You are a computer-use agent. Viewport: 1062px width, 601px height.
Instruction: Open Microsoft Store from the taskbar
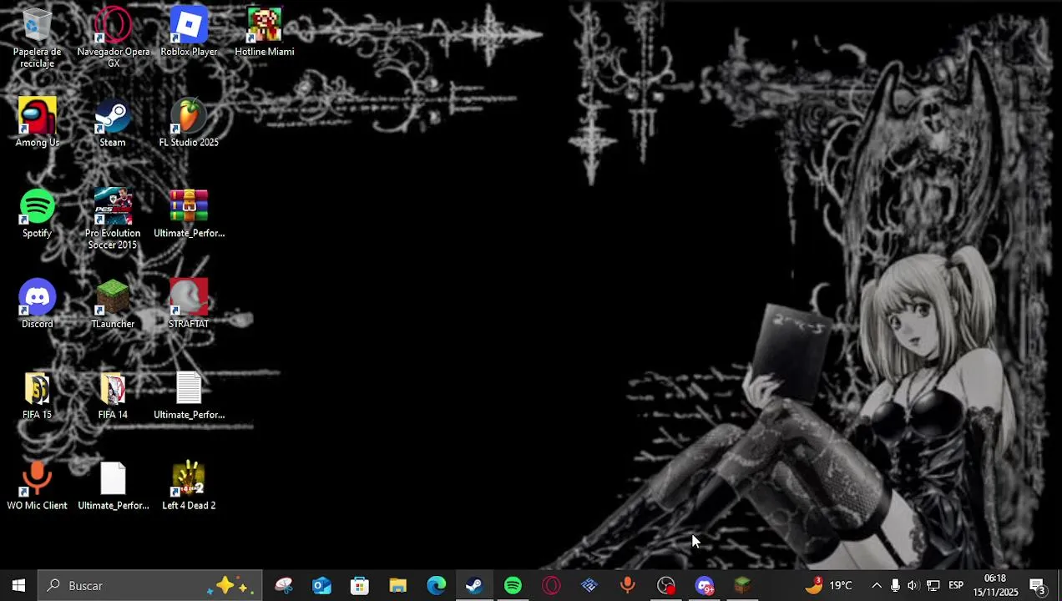pyautogui.click(x=360, y=586)
